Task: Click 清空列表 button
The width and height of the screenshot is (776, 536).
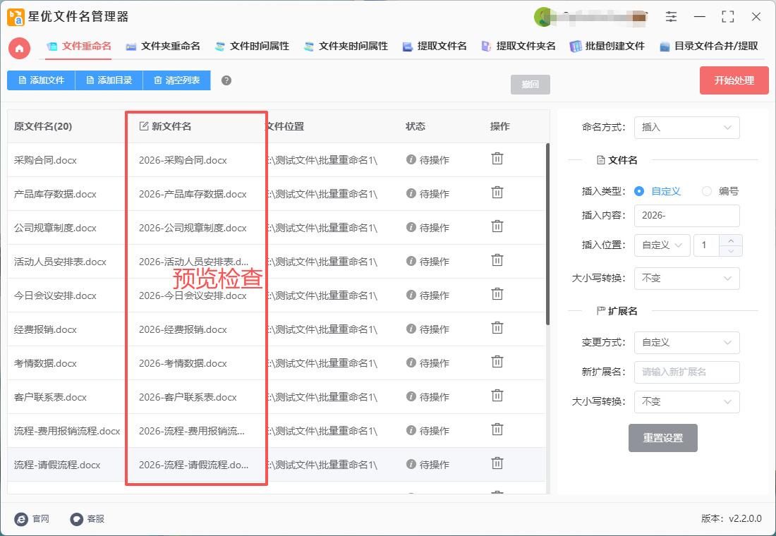Action: 176,80
